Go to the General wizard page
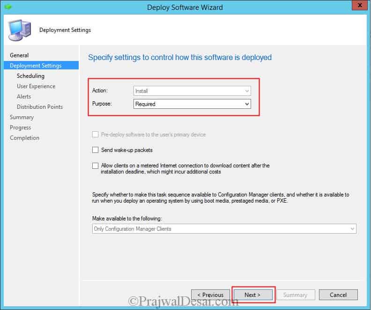This screenshot has height=310, width=371. click(19, 55)
